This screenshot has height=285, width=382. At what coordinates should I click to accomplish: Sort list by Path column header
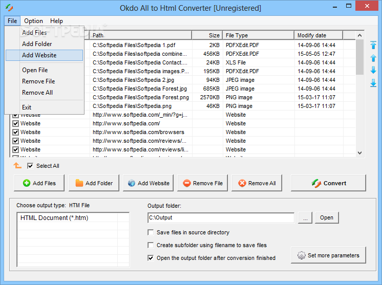tap(141, 35)
